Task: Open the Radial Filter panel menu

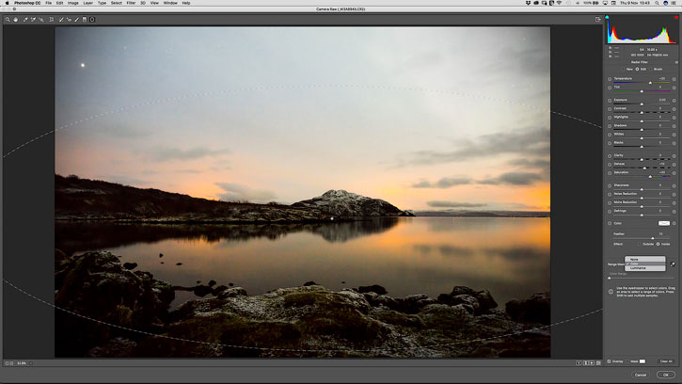Action: click(x=676, y=62)
